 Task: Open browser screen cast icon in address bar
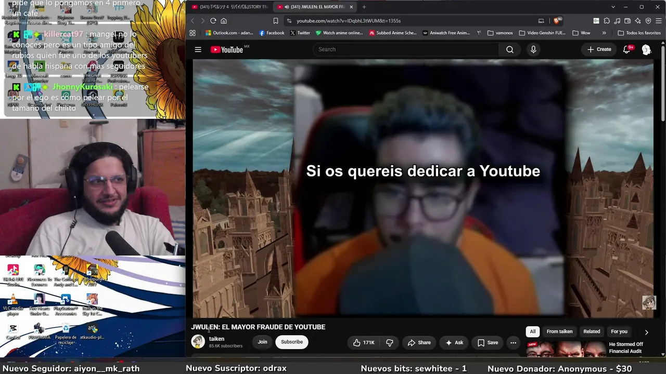click(541, 21)
